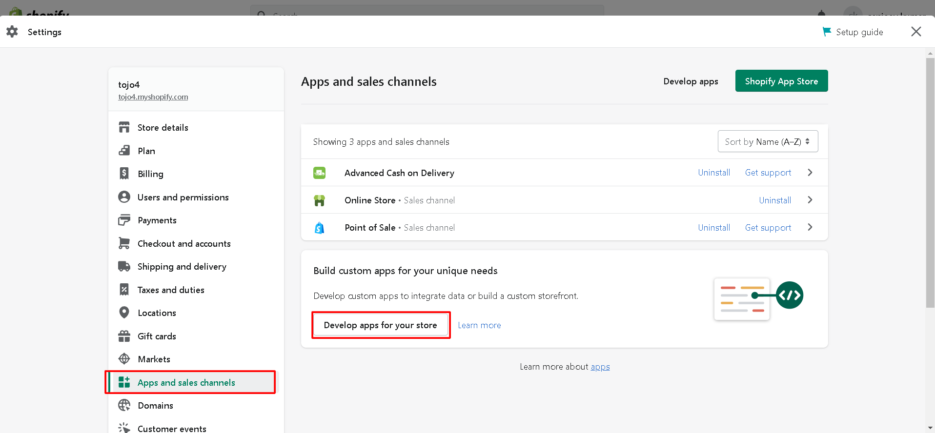This screenshot has height=433, width=935.
Task: Click the Learn more link
Action: coord(479,325)
